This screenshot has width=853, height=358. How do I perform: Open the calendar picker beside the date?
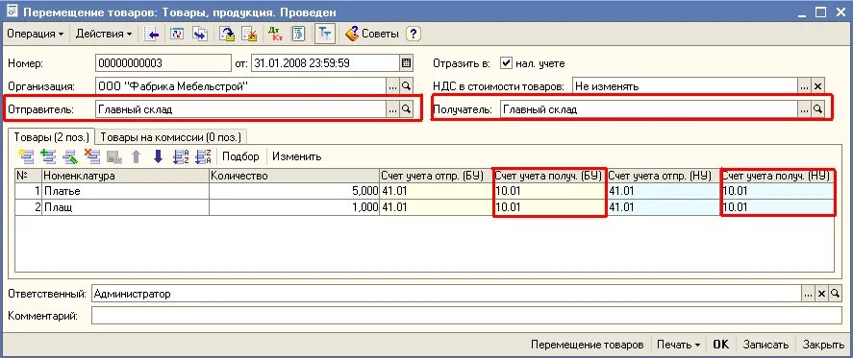pyautogui.click(x=406, y=63)
